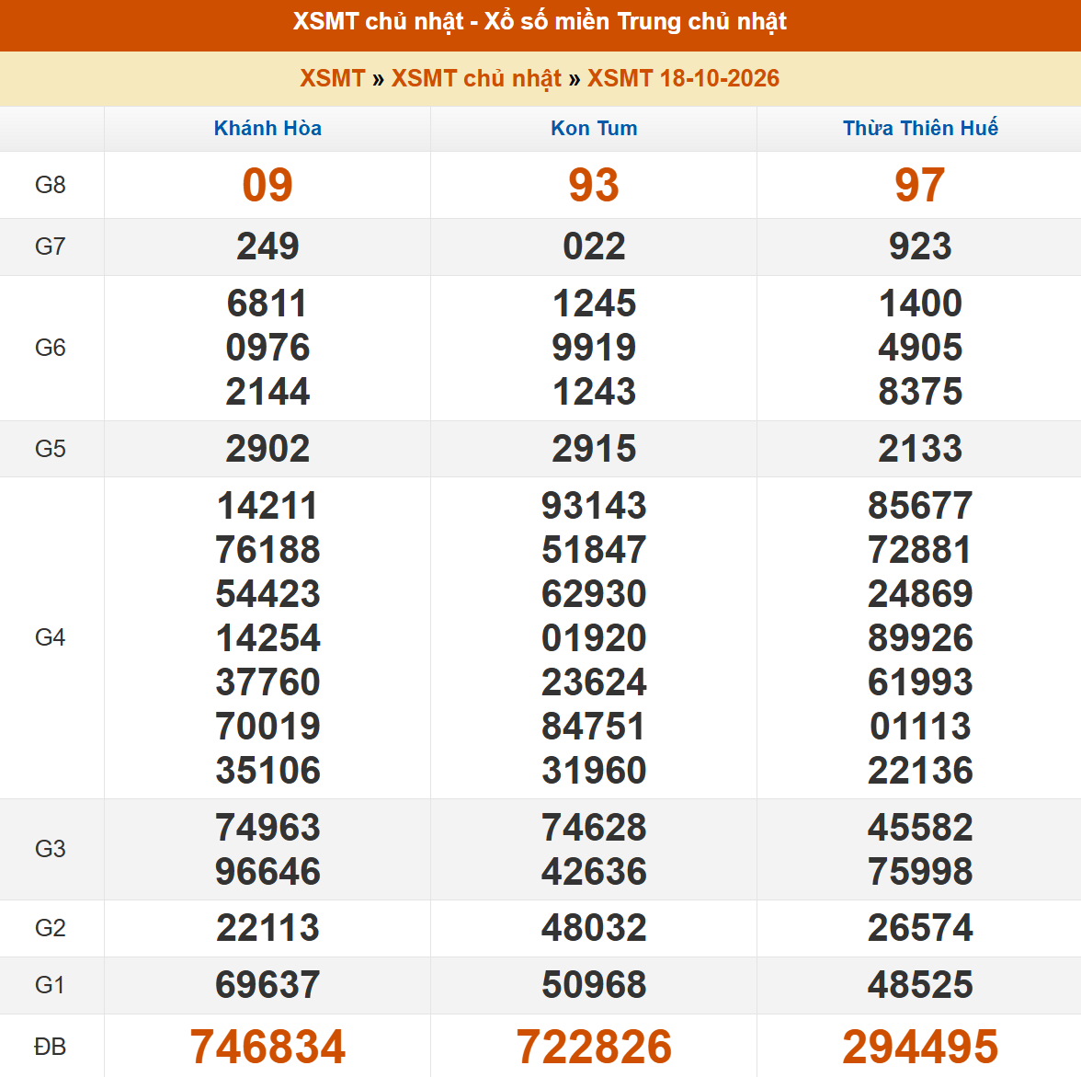This screenshot has height=1077, width=1081.
Task: Select Kon Tum G7 result 022
Action: point(594,246)
